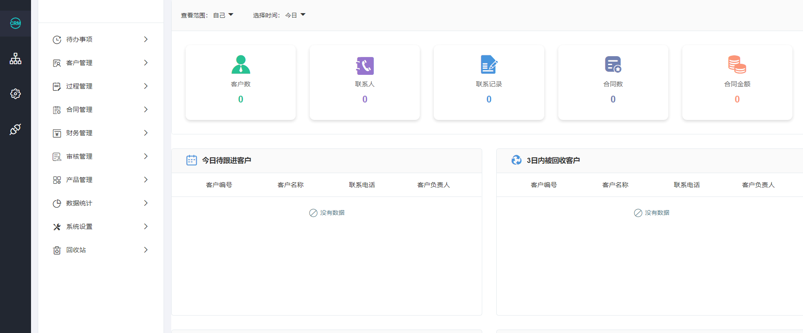Click 客户负责人 header in 今日待跟进客户 table
The image size is (803, 333).
(433, 185)
